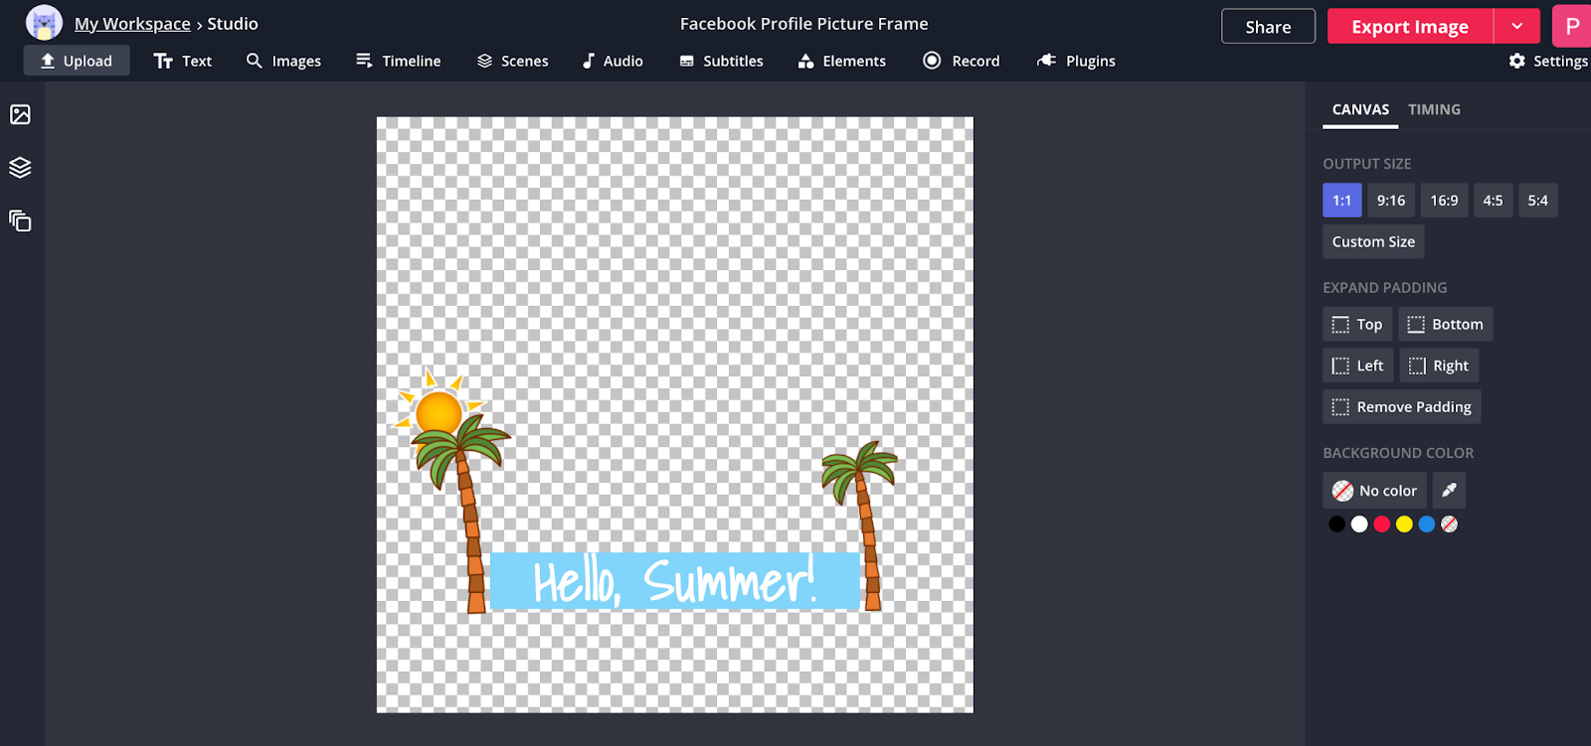Viewport: 1591px width, 746px height.
Task: Click the Custom Size button
Action: point(1373,241)
